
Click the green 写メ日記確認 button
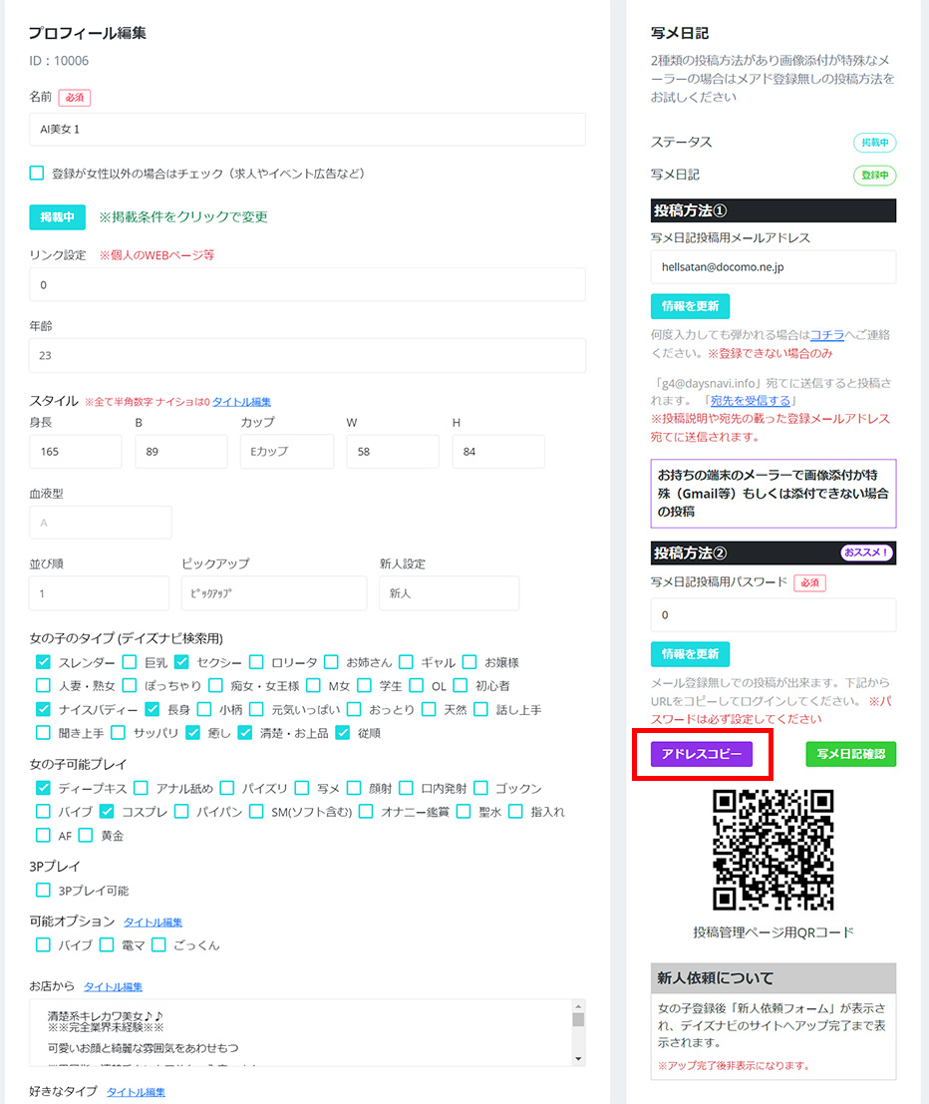(x=850, y=754)
